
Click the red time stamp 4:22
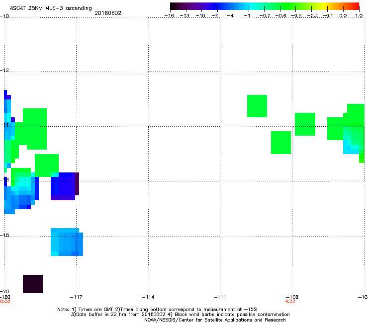290,302
